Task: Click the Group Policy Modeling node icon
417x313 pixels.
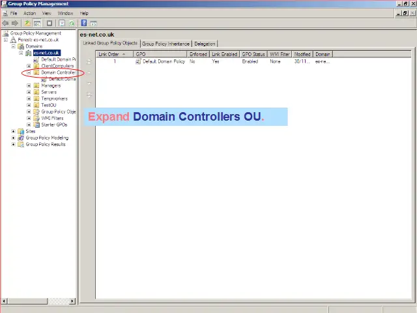Action: coord(21,138)
